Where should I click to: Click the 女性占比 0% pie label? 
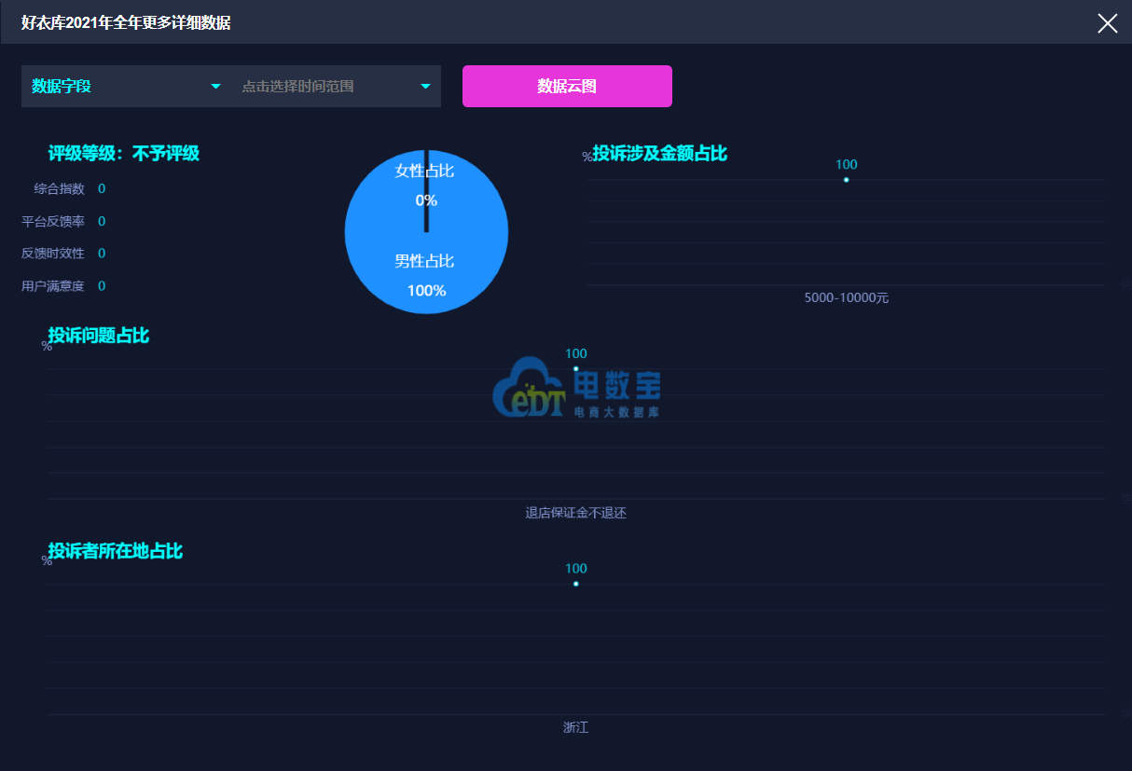425,185
